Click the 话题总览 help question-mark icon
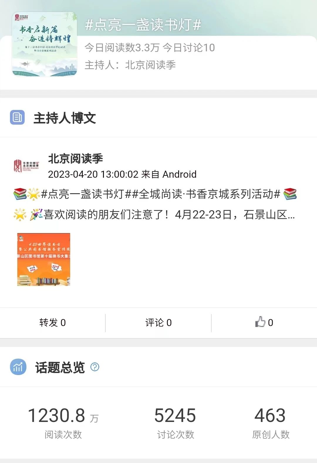 pyautogui.click(x=95, y=367)
